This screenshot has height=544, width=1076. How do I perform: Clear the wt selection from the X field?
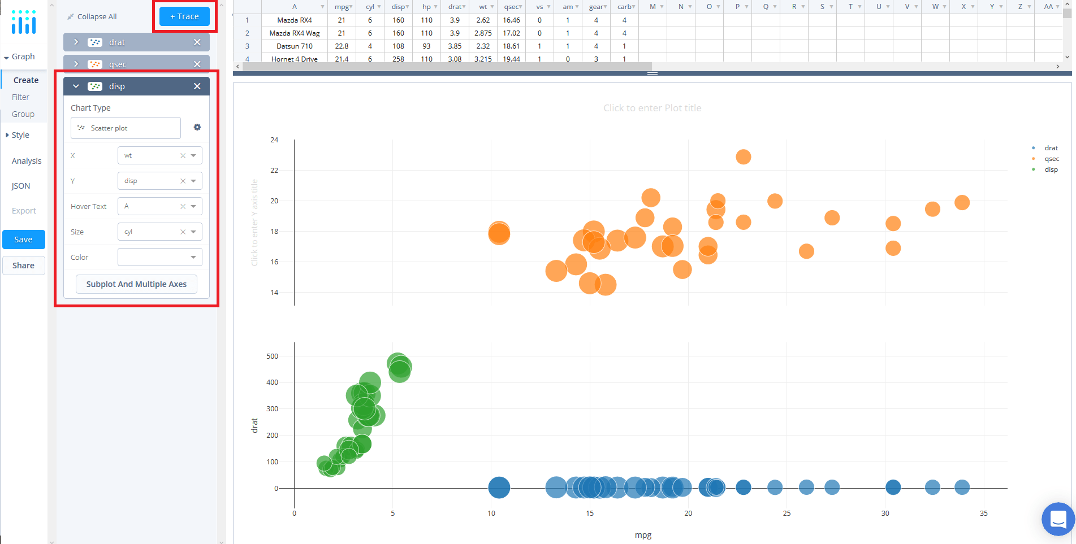[x=183, y=155]
